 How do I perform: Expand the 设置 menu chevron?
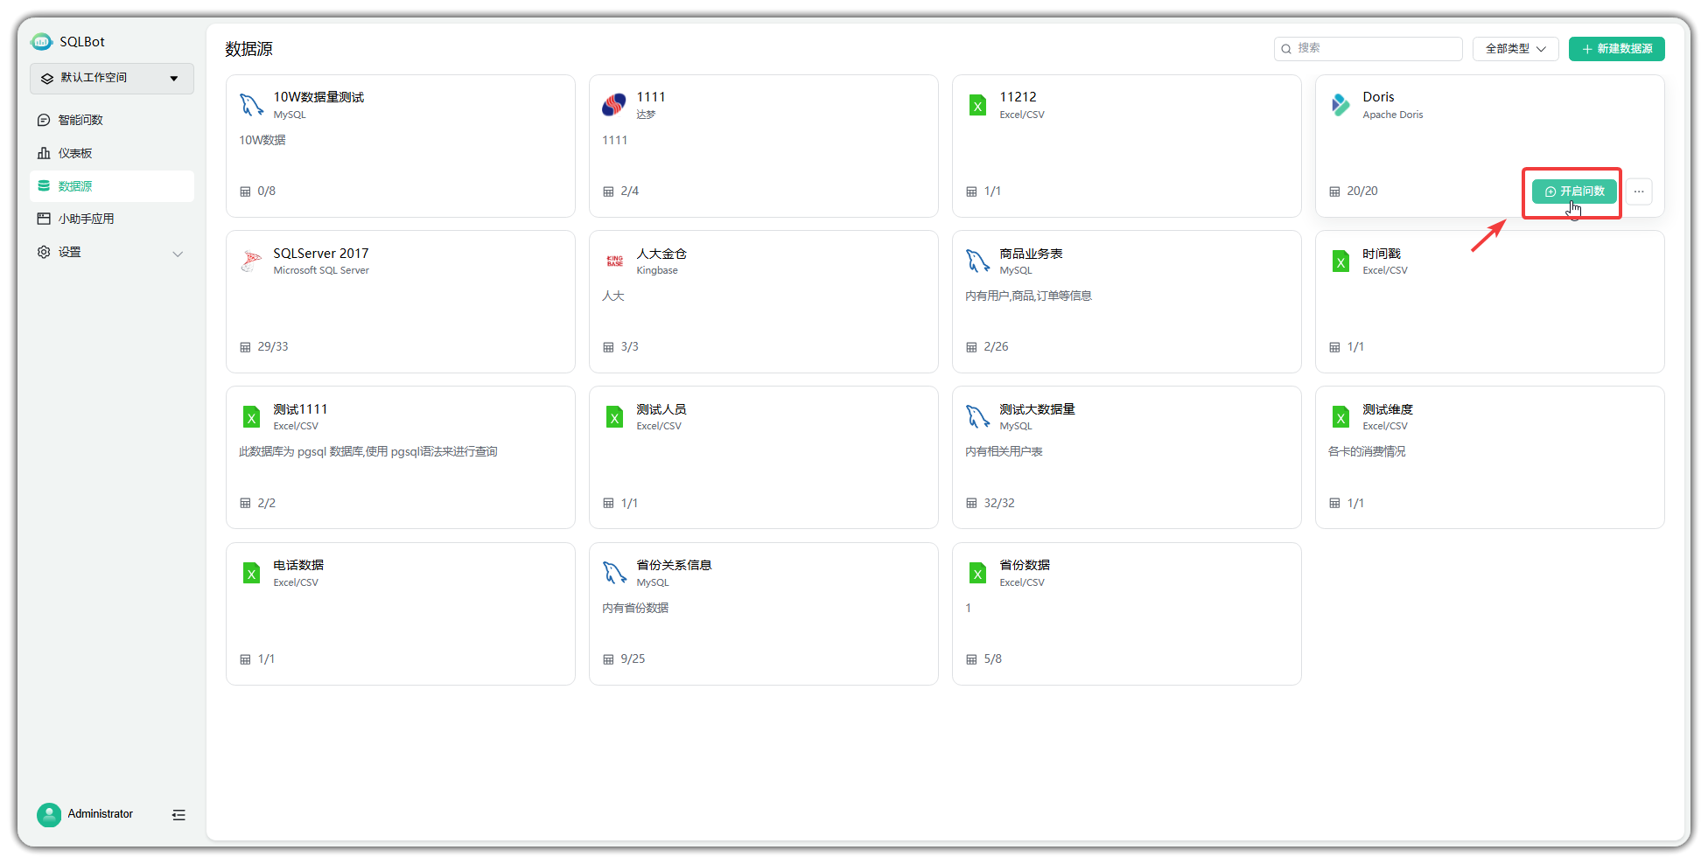[178, 254]
